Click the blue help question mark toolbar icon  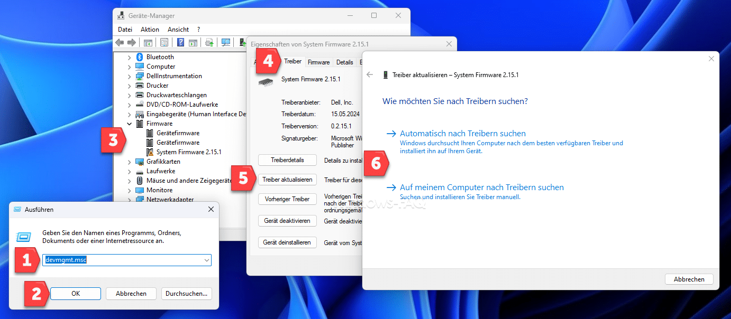[181, 43]
